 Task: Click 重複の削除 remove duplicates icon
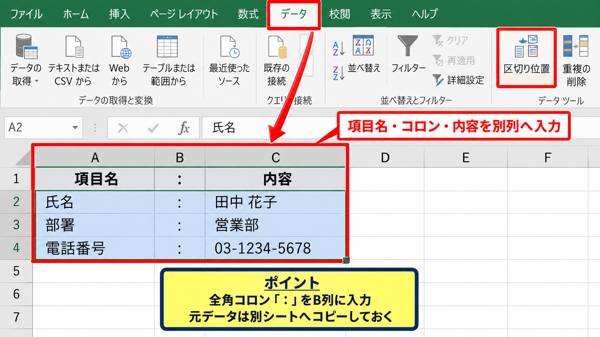(576, 46)
